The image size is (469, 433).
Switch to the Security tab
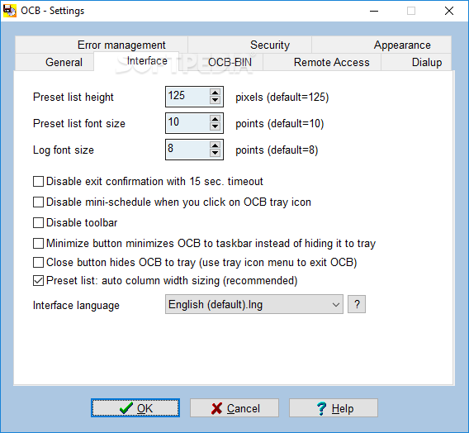pos(249,45)
